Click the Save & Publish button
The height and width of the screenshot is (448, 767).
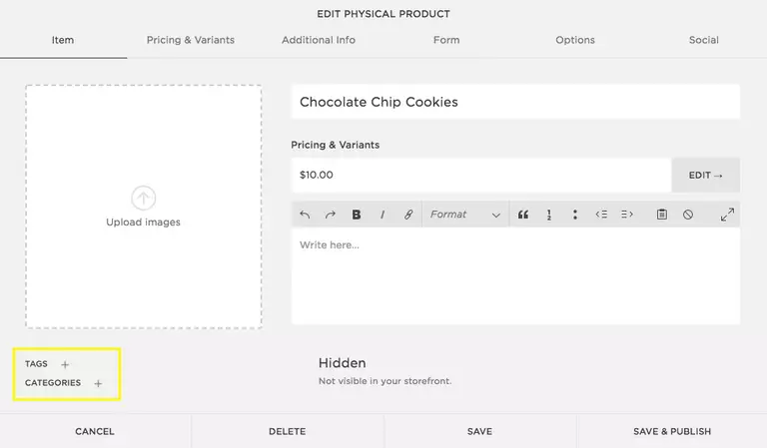pyautogui.click(x=672, y=432)
